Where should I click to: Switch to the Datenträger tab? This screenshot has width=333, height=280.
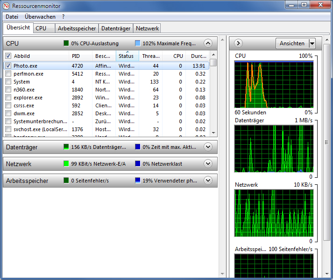click(116, 28)
